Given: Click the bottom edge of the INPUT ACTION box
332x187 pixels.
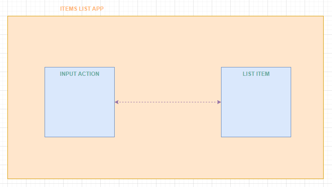Looking at the screenshot, I should pos(79,137).
